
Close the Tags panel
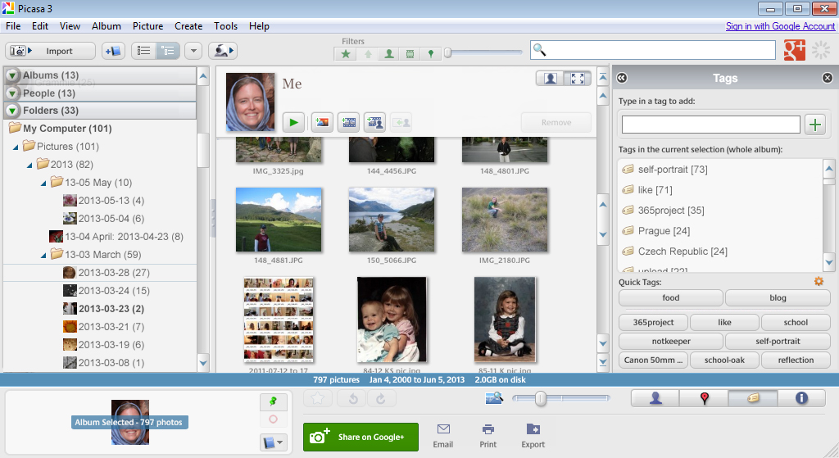tap(828, 78)
